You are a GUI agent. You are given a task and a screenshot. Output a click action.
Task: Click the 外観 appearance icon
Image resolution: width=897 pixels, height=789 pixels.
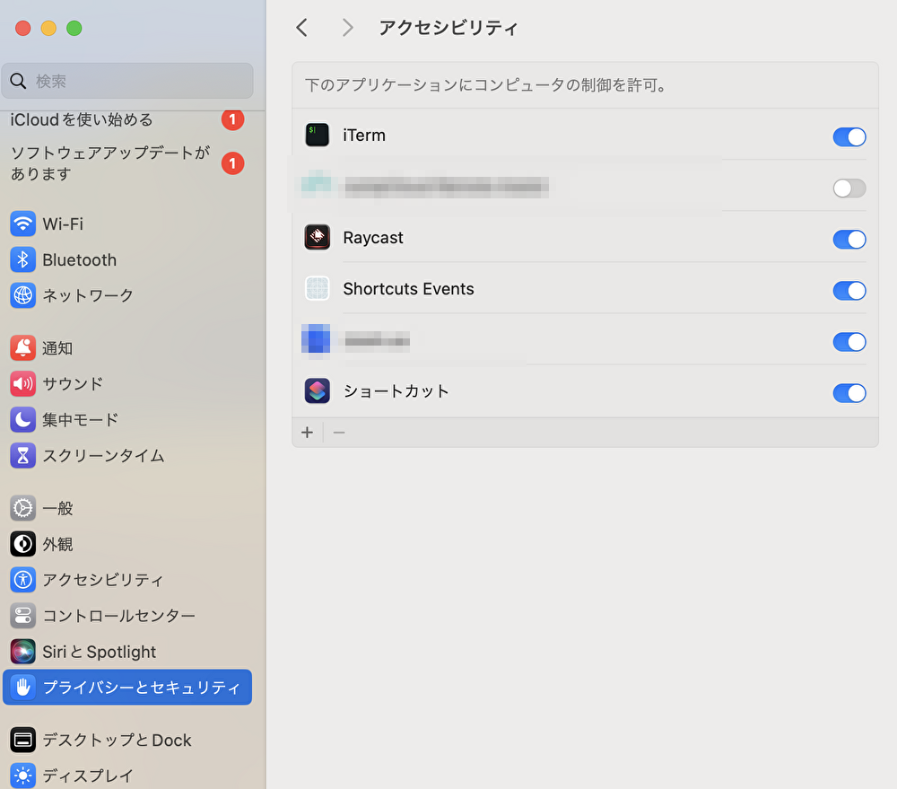23,544
